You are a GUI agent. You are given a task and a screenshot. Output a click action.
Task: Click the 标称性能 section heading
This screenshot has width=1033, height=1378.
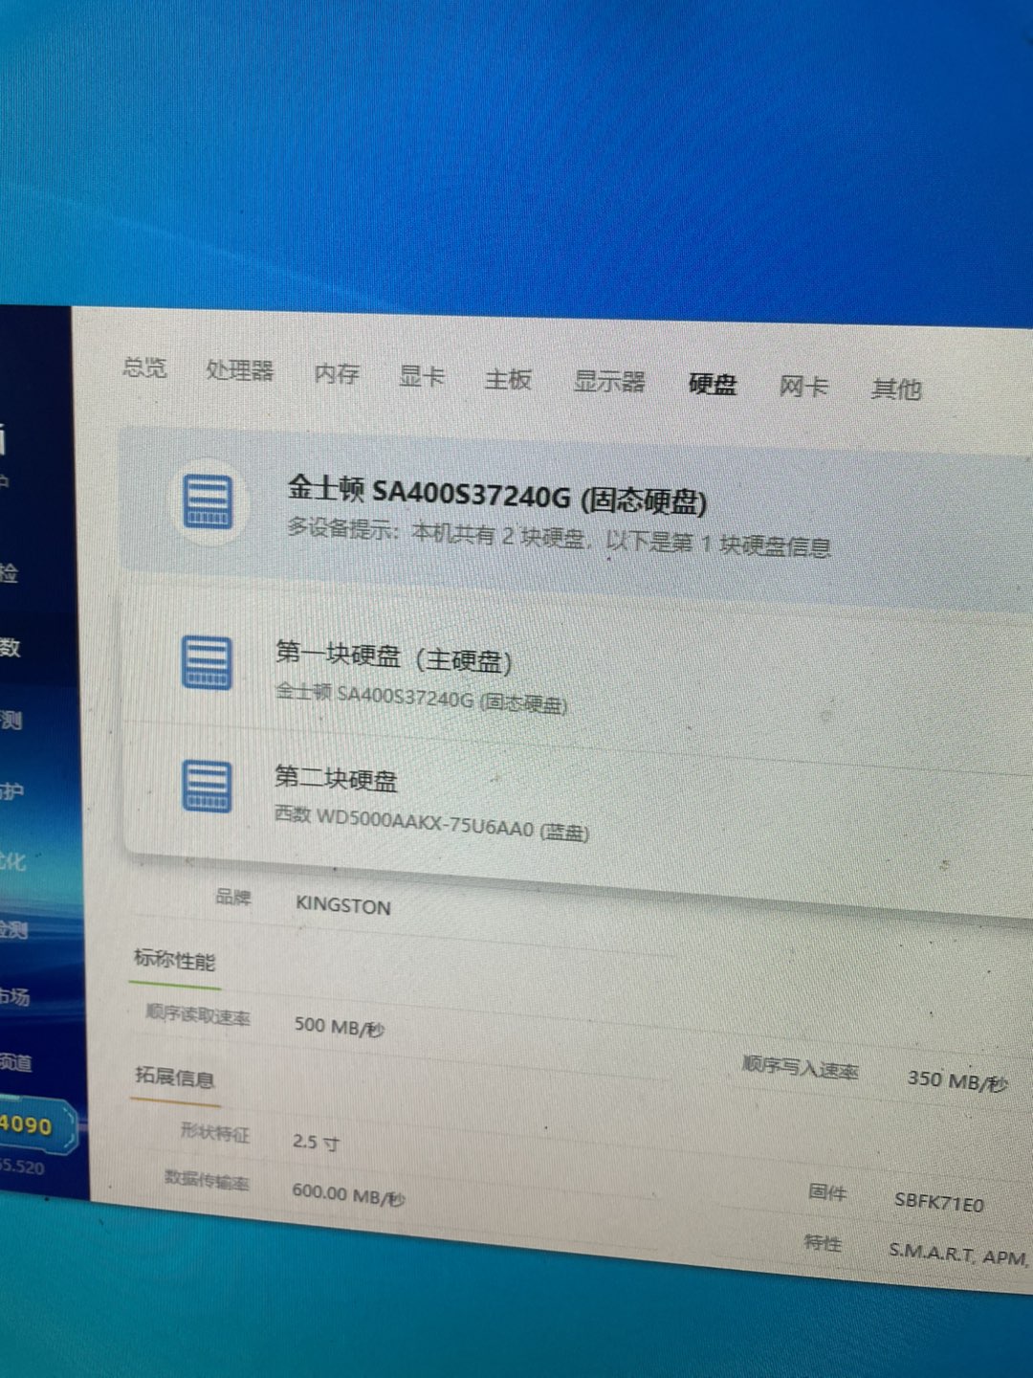pyautogui.click(x=174, y=960)
